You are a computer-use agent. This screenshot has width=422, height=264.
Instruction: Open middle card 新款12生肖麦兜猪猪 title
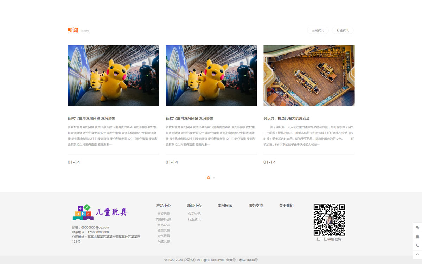tap(189, 118)
